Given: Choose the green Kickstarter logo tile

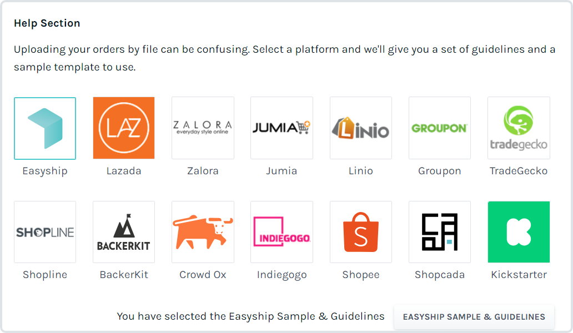Looking at the screenshot, I should pyautogui.click(x=519, y=232).
